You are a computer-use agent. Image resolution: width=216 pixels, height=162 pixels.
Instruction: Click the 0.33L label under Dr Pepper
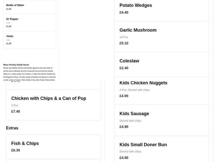point(8,23)
